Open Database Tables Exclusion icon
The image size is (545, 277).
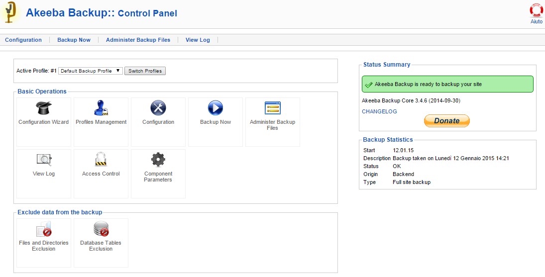[x=101, y=229]
